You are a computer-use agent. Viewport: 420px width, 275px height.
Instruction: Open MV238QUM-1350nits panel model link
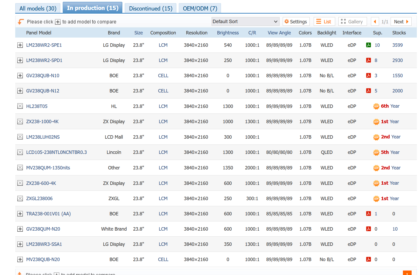[48, 168]
